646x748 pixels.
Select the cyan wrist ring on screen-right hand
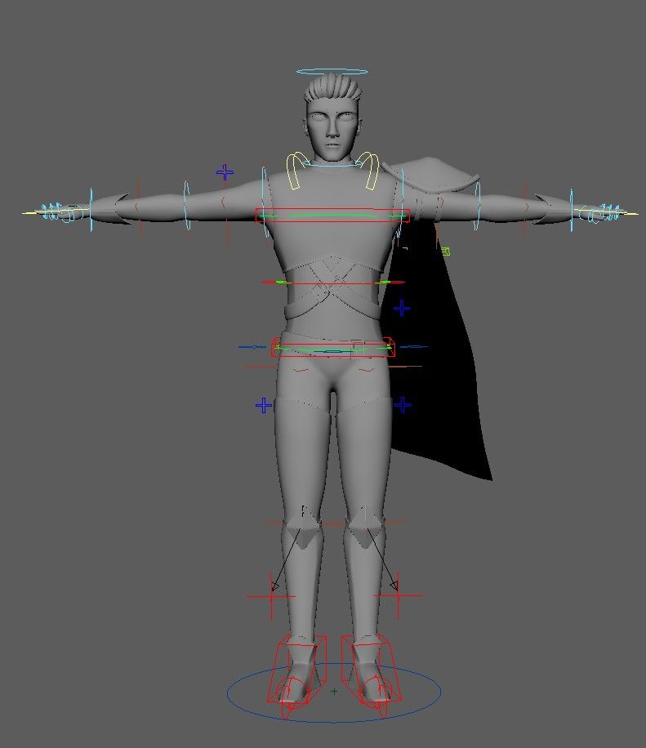point(572,211)
